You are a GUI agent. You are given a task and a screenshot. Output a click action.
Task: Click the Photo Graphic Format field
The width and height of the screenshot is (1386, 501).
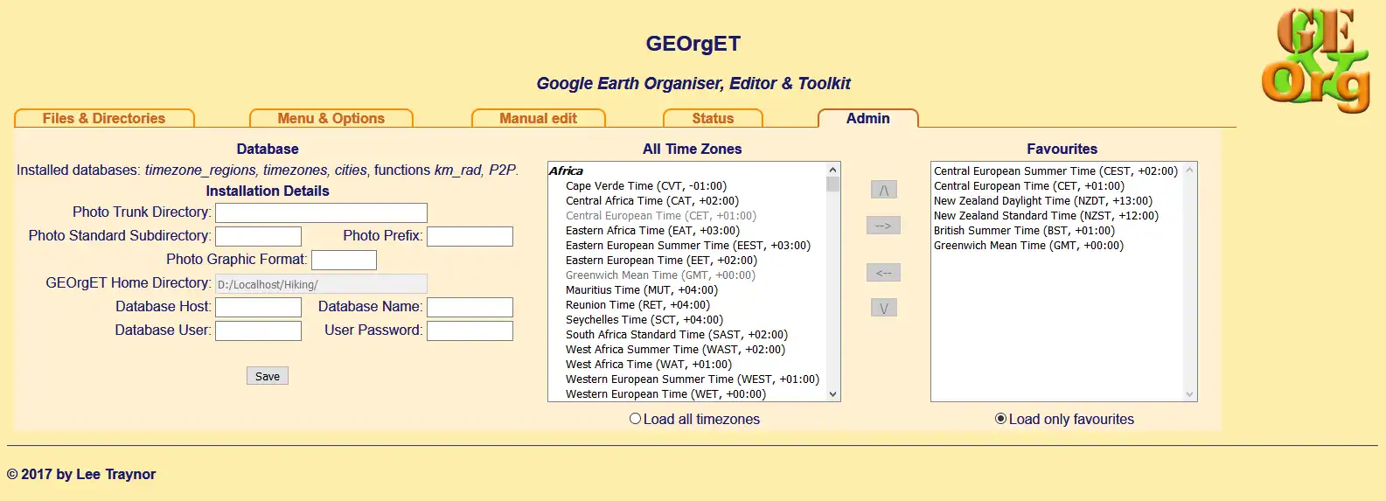(x=344, y=260)
